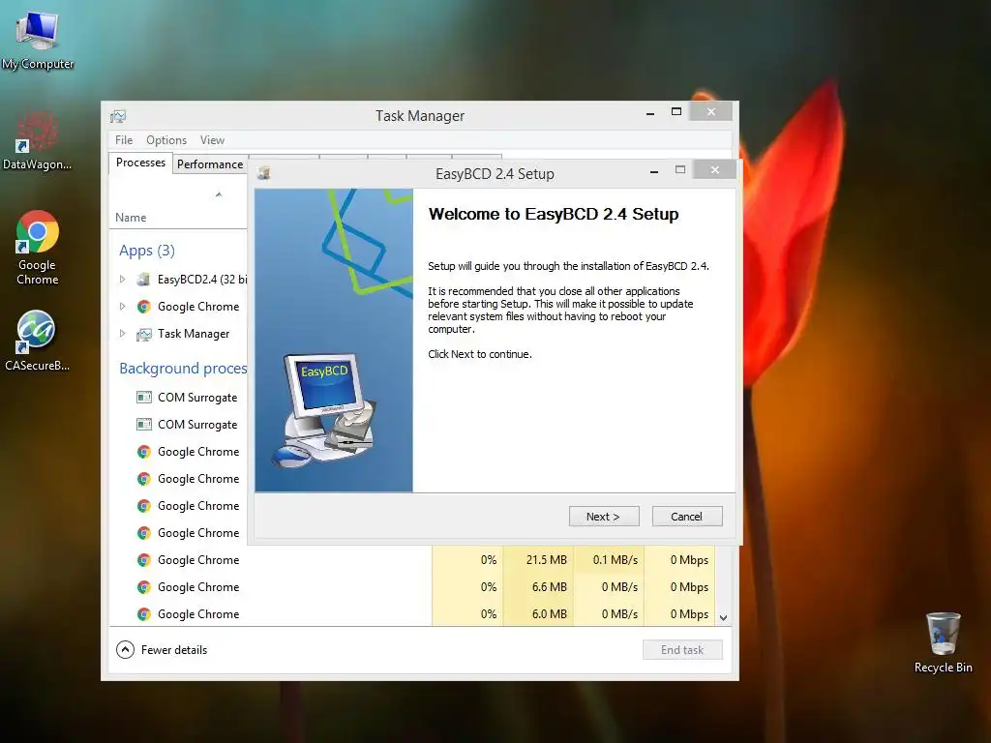Viewport: 991px width, 743px height.
Task: Click the EasyBCD2.4 app icon in Apps list
Action: 144,280
